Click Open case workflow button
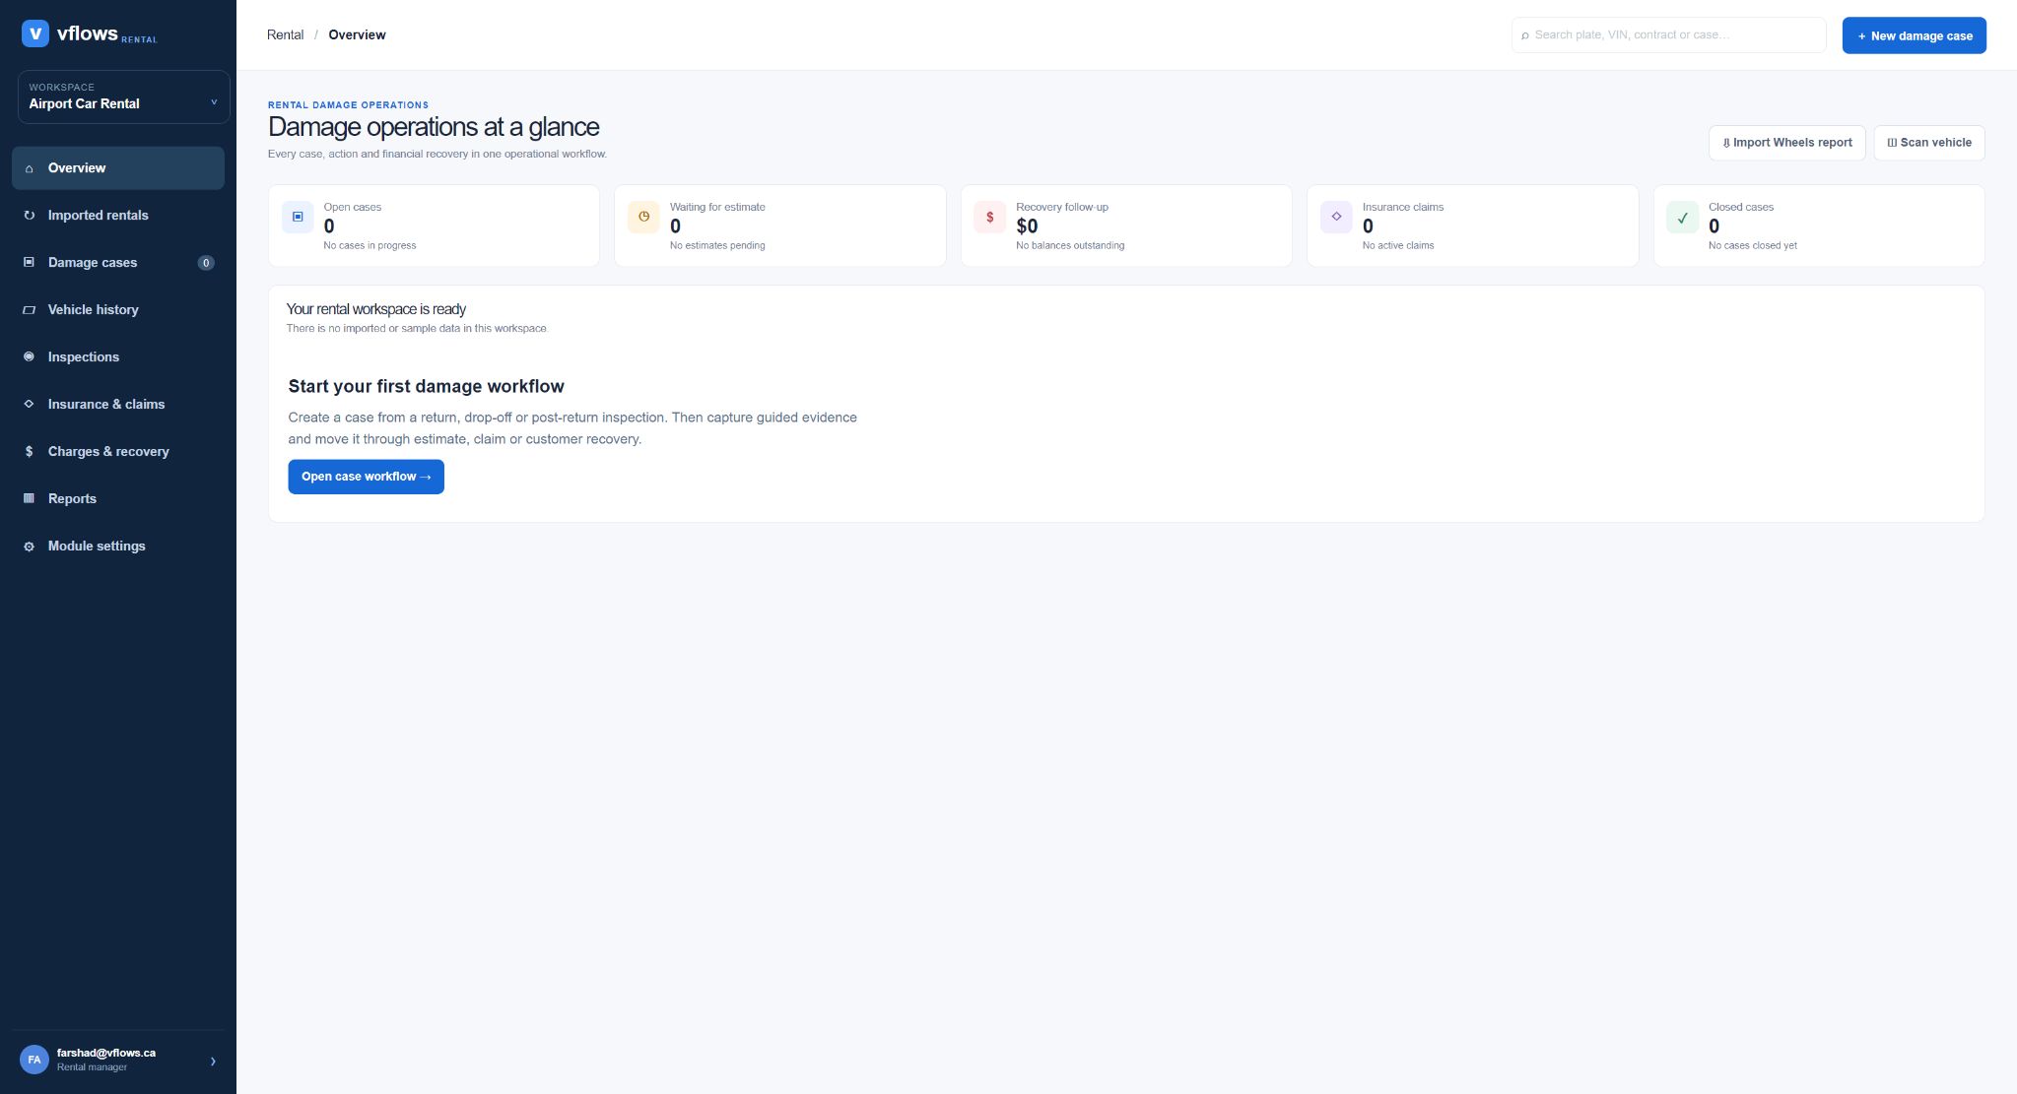The image size is (2017, 1094). click(x=366, y=477)
